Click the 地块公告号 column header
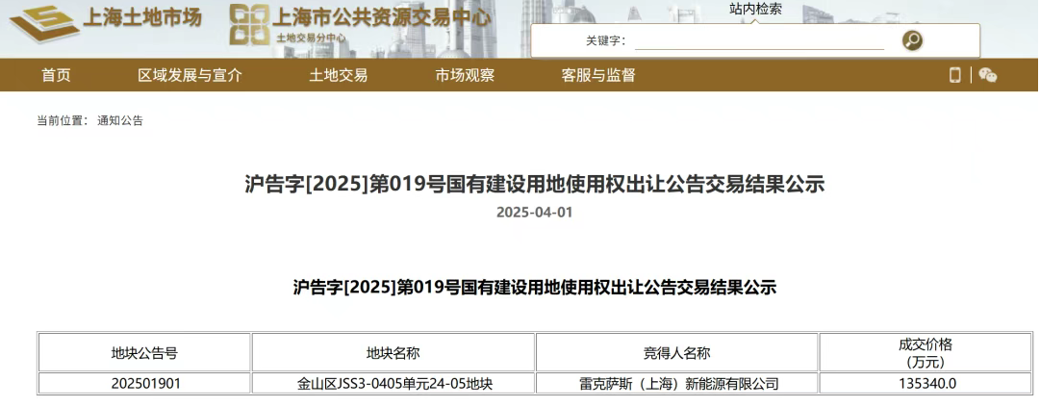Screen dimensions: 1040x407 click(144, 353)
